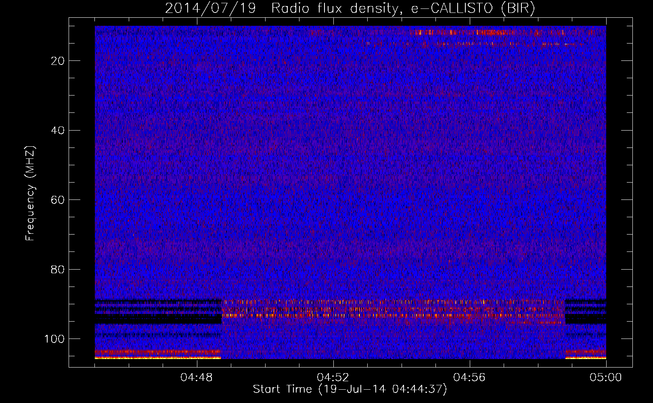This screenshot has height=403, width=653.
Task: Click the '04:52' time tick label
Action: (333, 378)
